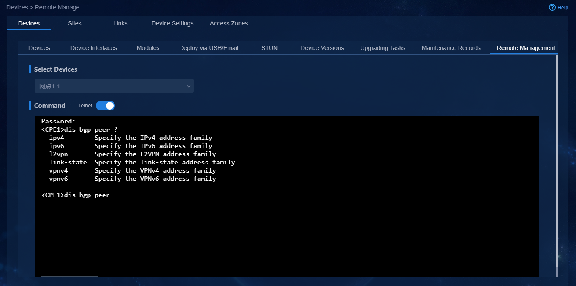Switch to the Links top tab
576x286 pixels.
120,23
